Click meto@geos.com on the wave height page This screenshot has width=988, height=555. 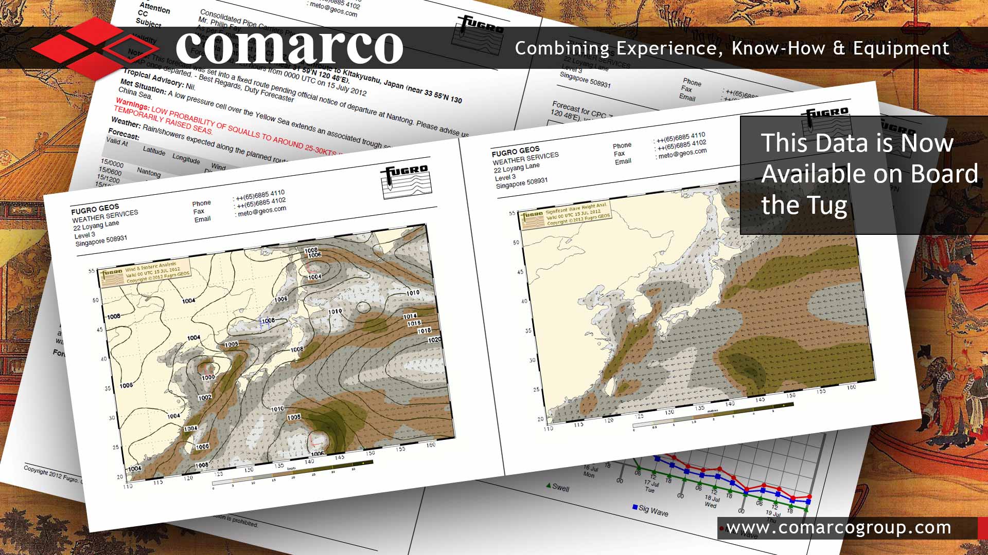682,153
